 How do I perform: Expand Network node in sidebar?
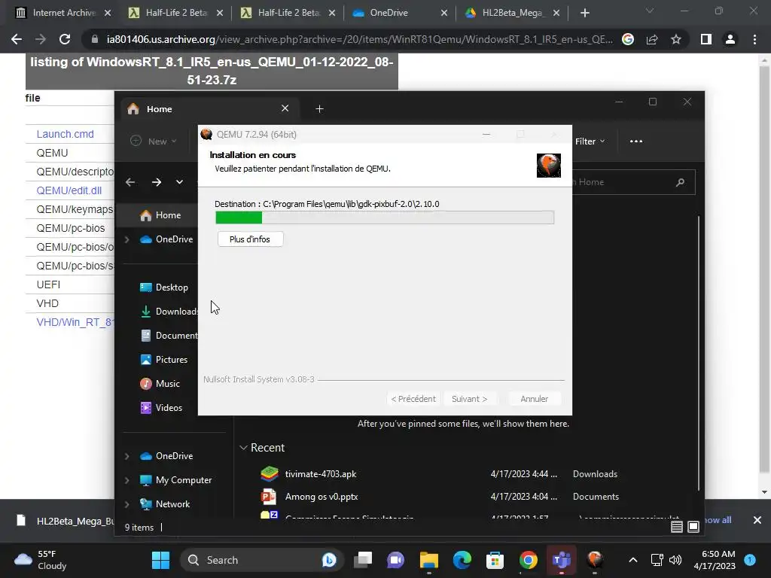coord(126,504)
